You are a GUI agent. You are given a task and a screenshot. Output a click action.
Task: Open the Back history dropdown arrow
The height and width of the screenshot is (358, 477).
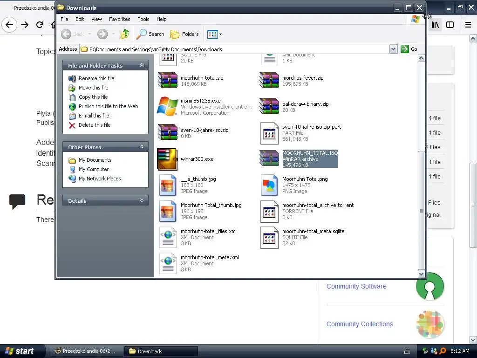pyautogui.click(x=90, y=34)
